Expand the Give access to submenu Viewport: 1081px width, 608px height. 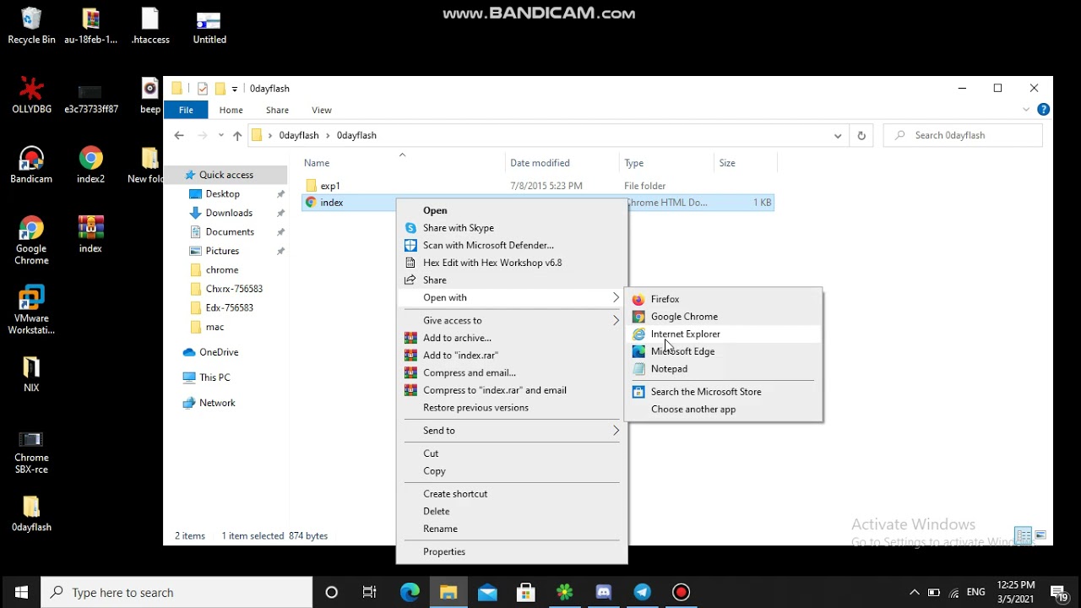click(x=512, y=320)
